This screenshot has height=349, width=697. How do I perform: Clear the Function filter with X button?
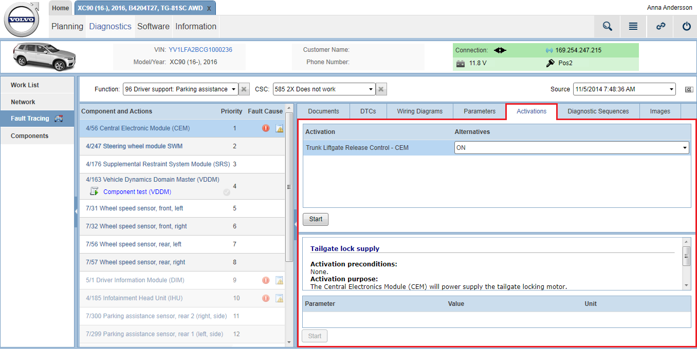tap(245, 89)
